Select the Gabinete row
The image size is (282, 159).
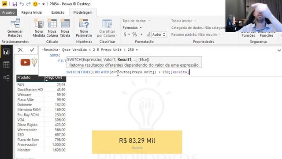[x=41, y=105]
